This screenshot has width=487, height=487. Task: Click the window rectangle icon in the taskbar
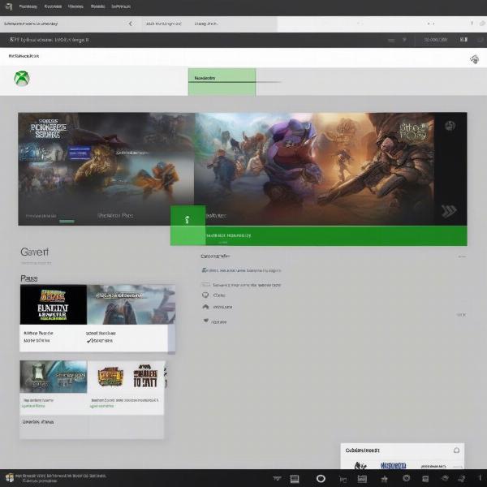tap(295, 479)
